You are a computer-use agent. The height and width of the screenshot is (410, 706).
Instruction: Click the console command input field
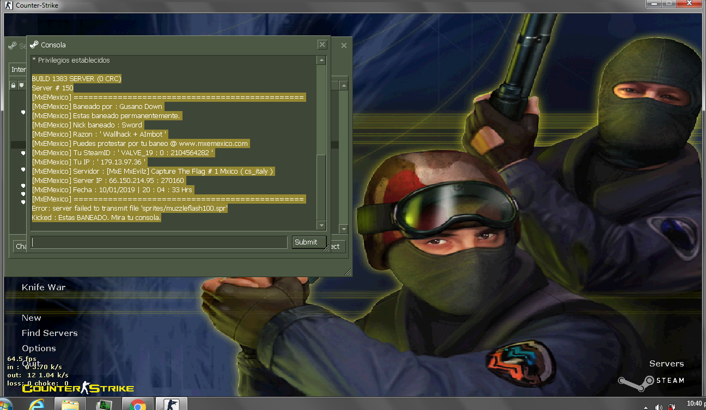[159, 242]
